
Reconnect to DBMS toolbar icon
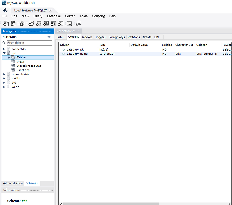[78, 23]
